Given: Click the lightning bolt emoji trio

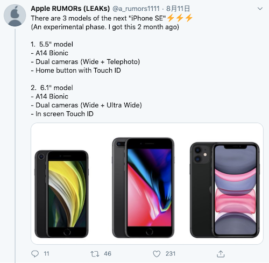Looking at the screenshot, I should pos(180,18).
